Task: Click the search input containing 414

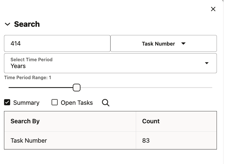Action: point(57,43)
